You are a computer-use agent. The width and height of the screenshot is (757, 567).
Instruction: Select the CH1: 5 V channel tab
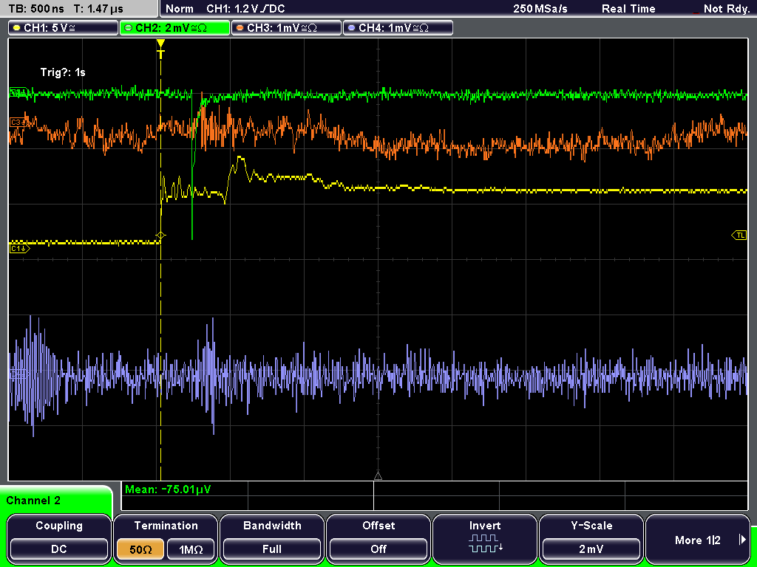click(64, 28)
